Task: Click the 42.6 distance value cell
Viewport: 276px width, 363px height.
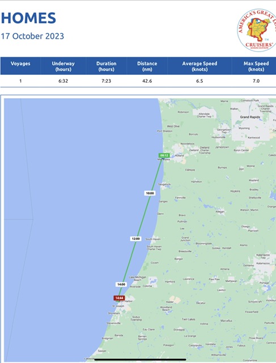Action: 147,81
